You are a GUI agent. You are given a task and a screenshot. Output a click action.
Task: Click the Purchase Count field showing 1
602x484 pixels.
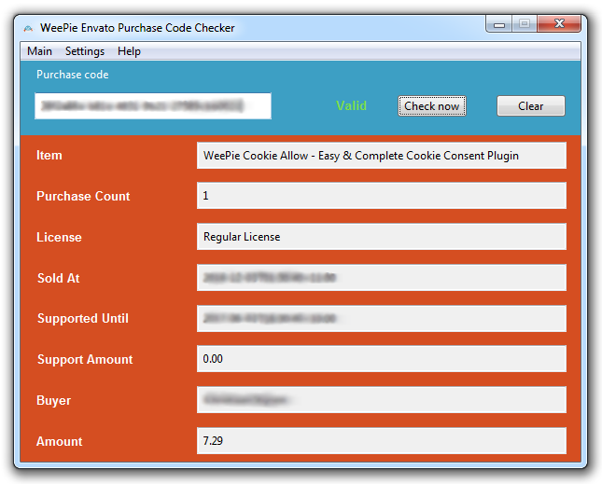[381, 196]
